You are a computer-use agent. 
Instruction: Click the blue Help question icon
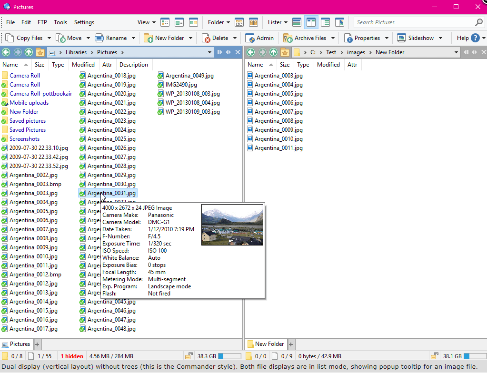[x=475, y=38]
